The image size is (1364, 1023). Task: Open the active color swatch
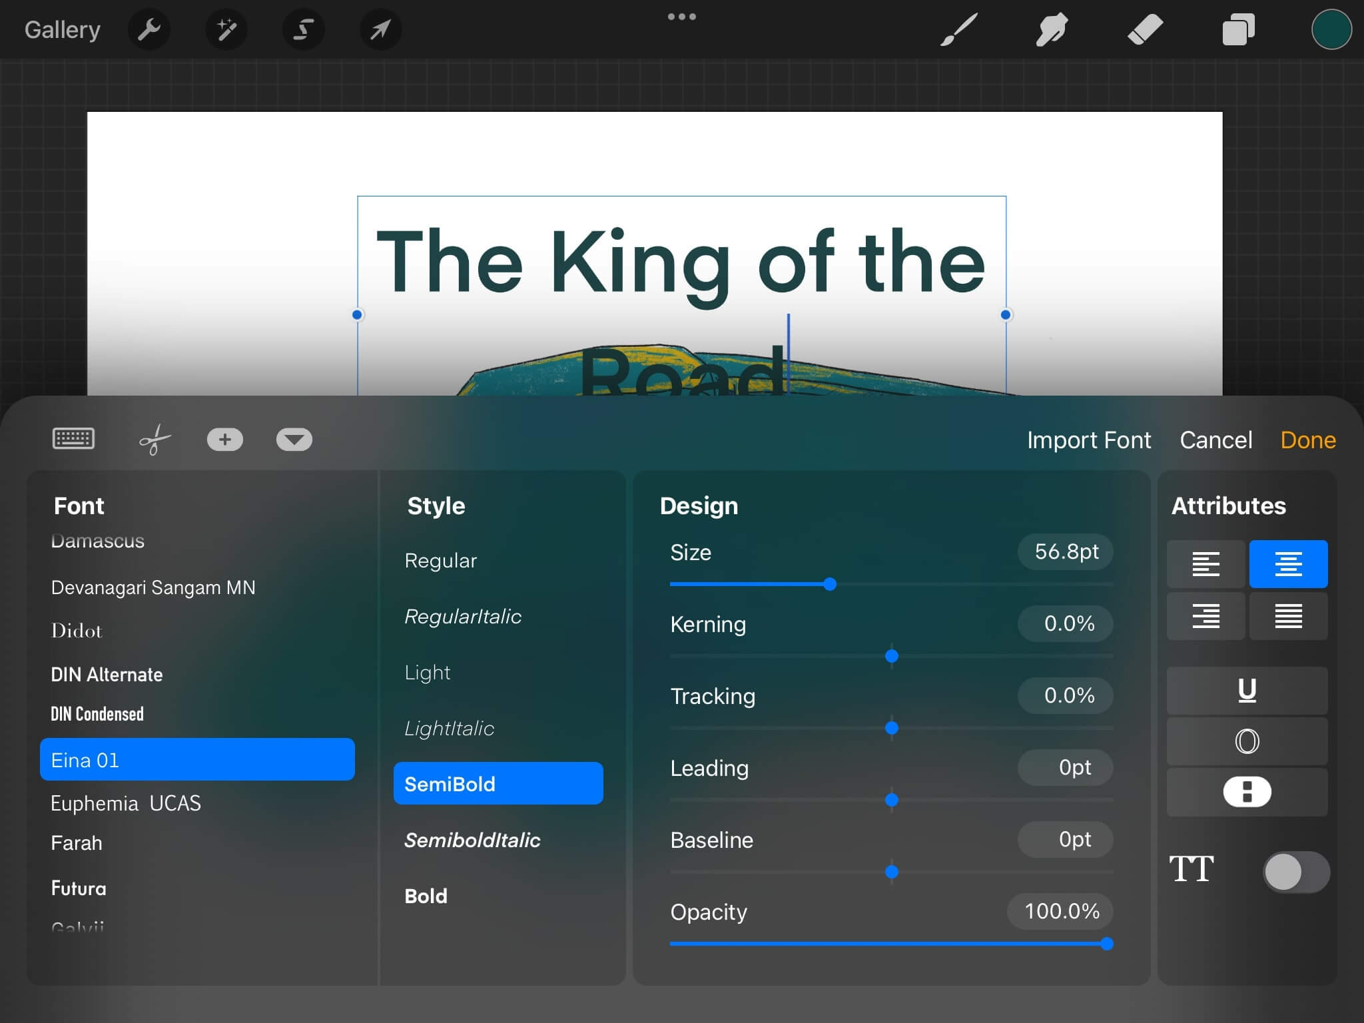tap(1331, 30)
